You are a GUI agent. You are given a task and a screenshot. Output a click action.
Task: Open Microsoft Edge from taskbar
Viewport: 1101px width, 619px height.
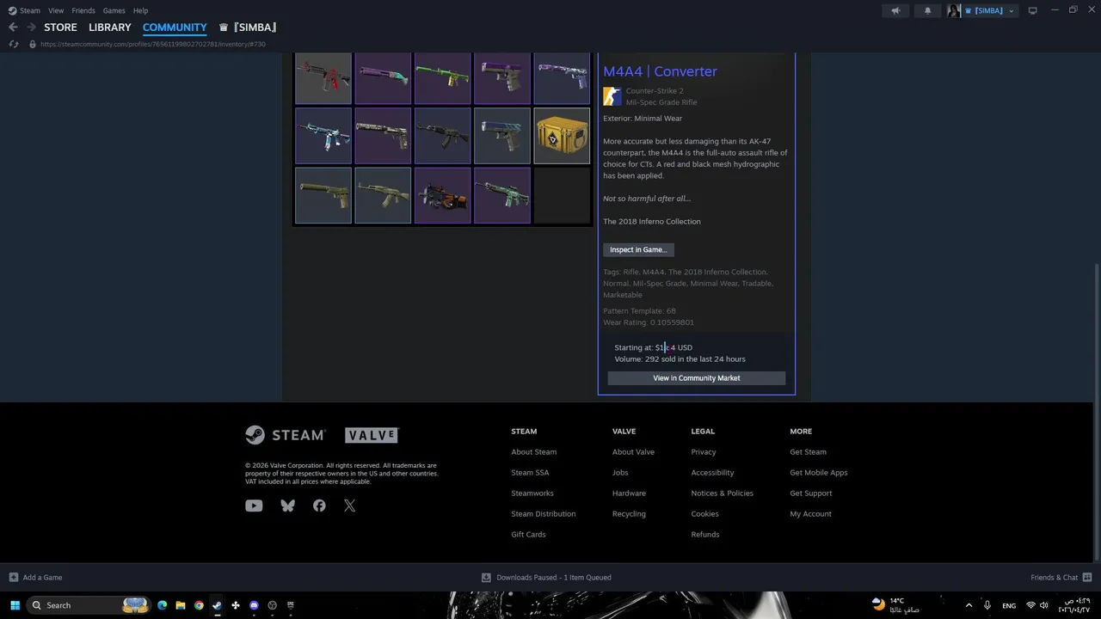[x=162, y=605]
